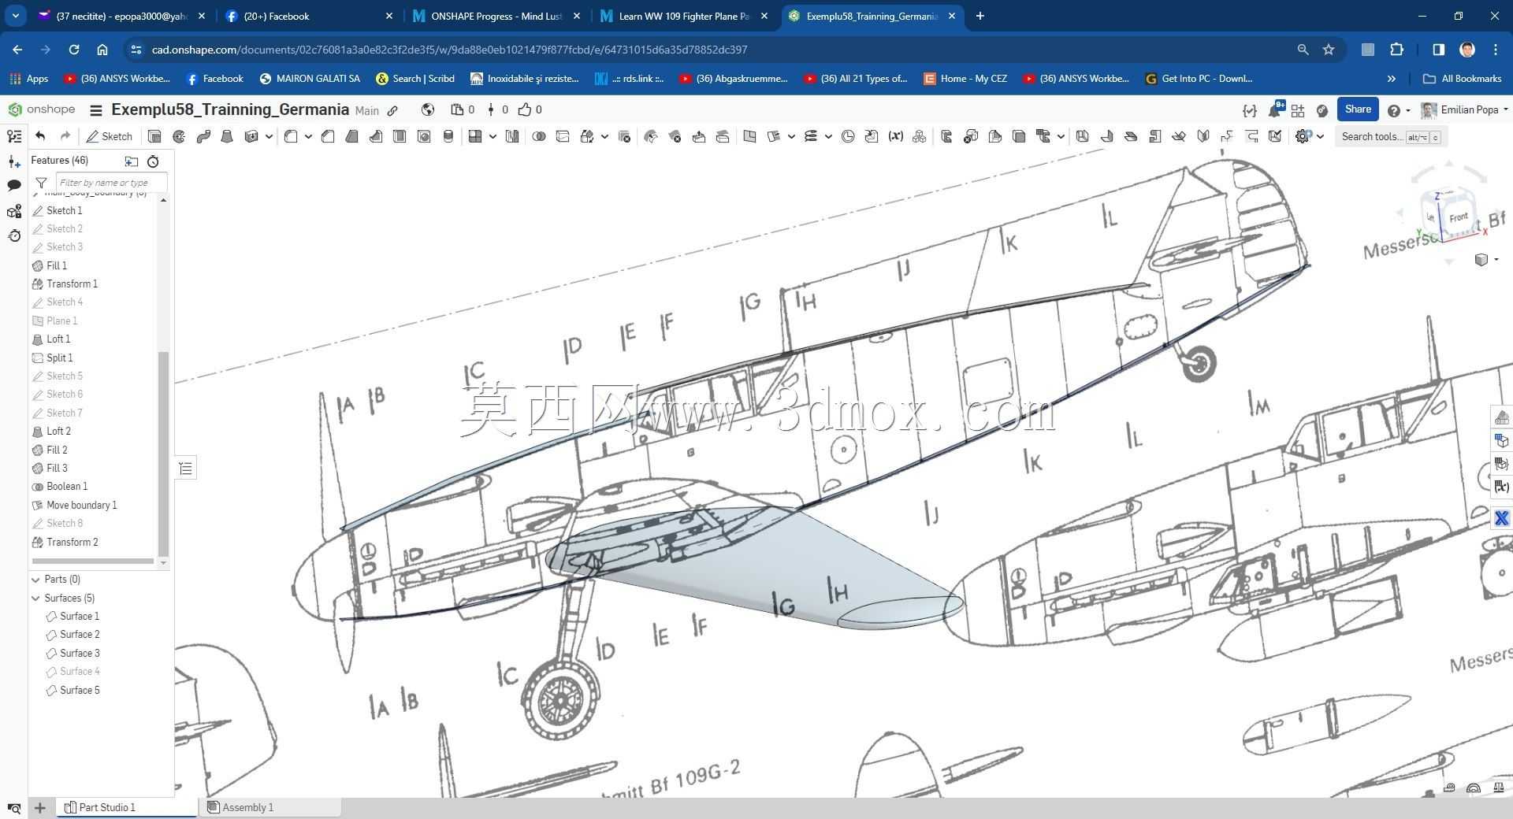The width and height of the screenshot is (1513, 819).
Task: Select the Move face tool
Action: [x=699, y=136]
